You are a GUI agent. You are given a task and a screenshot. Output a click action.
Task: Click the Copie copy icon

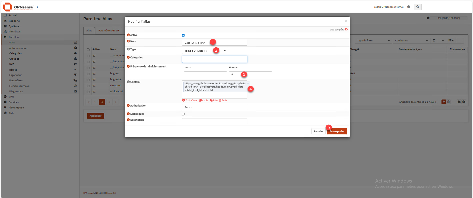click(x=200, y=100)
